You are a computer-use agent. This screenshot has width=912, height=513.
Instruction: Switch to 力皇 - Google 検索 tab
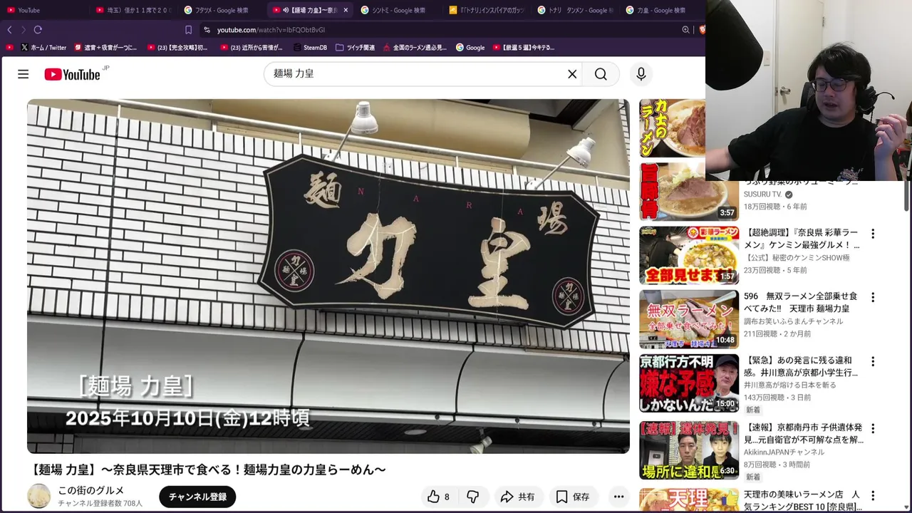pos(660,10)
